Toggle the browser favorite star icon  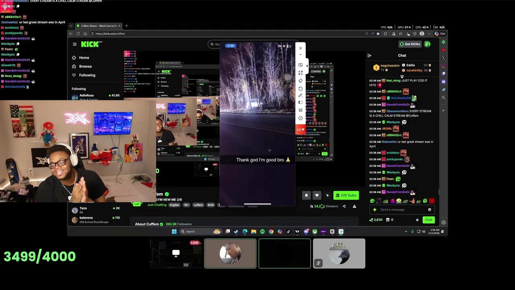pyautogui.click(x=378, y=34)
